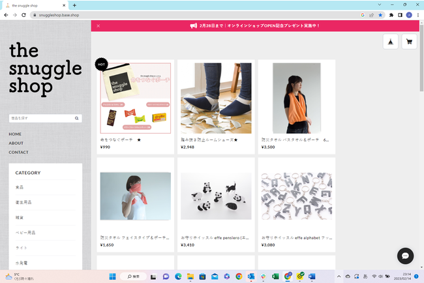Select the 衛生用品 category
Image resolution: width=424 pixels, height=283 pixels.
click(23, 202)
